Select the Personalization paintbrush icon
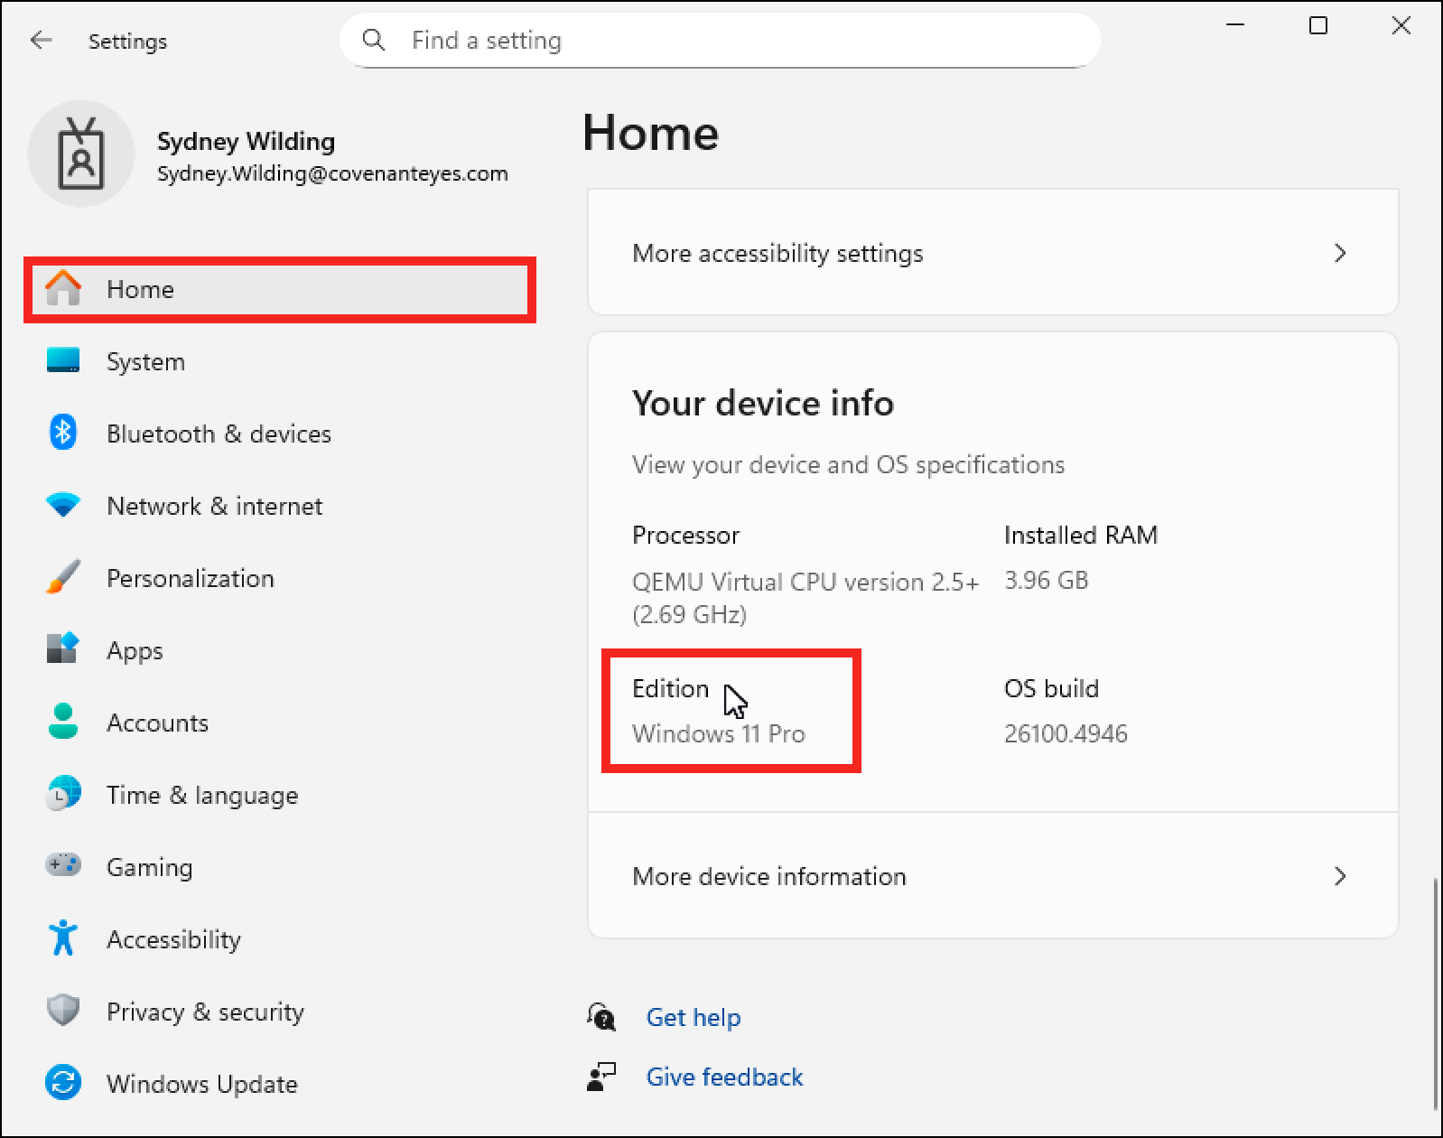 point(62,578)
